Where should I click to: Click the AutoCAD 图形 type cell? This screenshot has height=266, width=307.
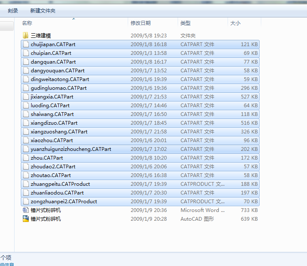(x=197, y=219)
